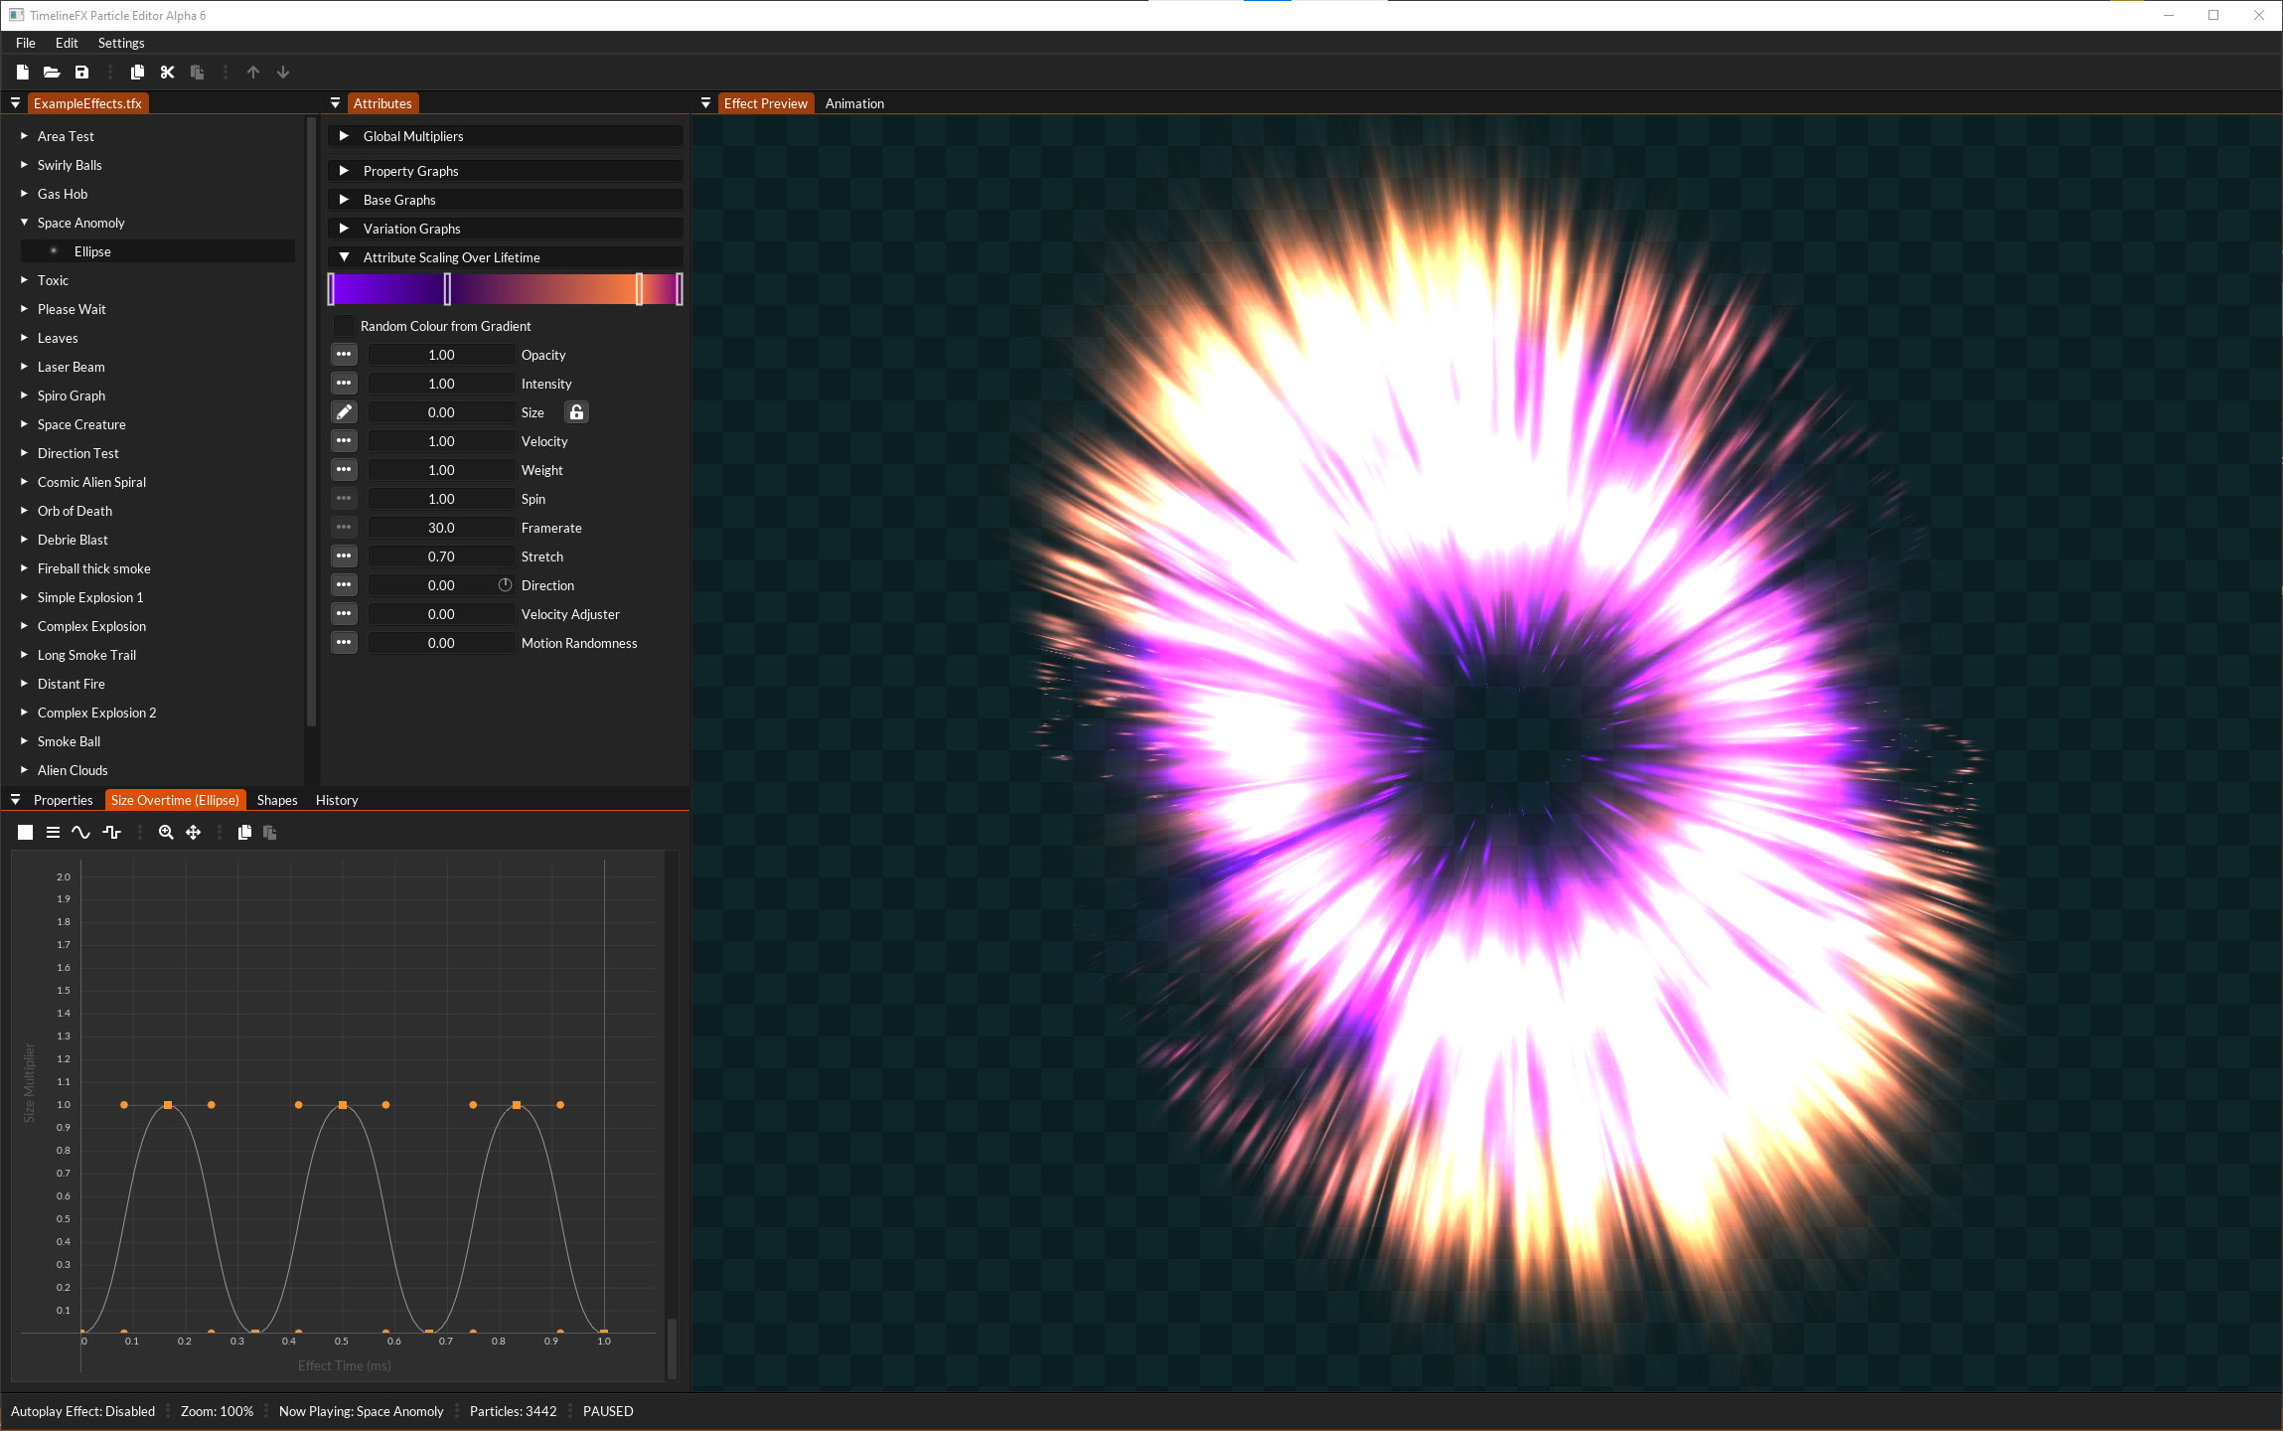Expand the Global Multipliers section
2283x1431 pixels.
click(x=345, y=136)
